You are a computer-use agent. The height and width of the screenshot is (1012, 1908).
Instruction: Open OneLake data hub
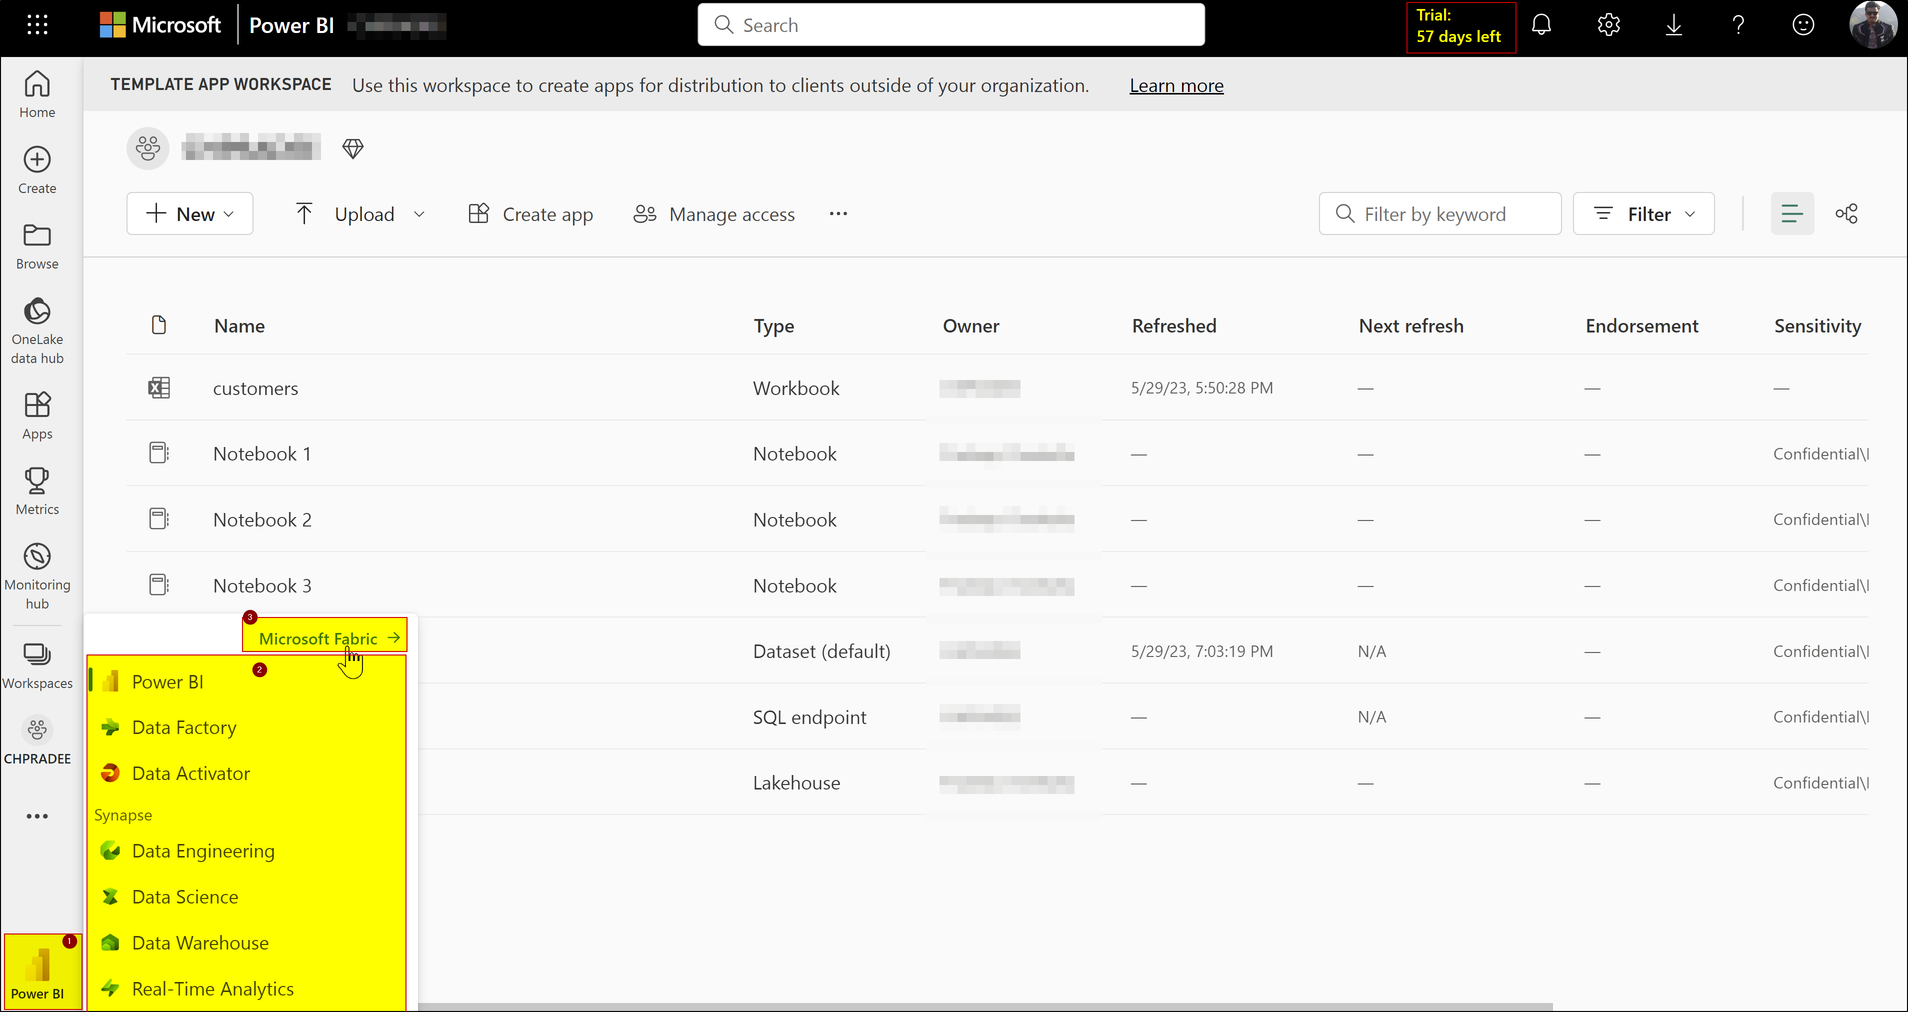pyautogui.click(x=37, y=331)
